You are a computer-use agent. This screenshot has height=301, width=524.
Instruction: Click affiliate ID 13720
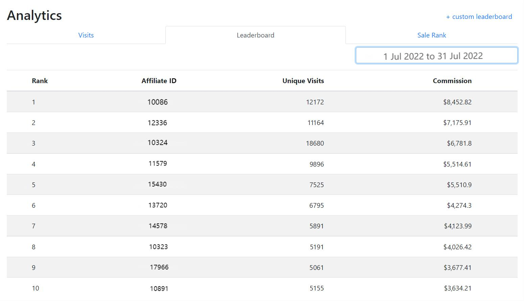coord(158,205)
